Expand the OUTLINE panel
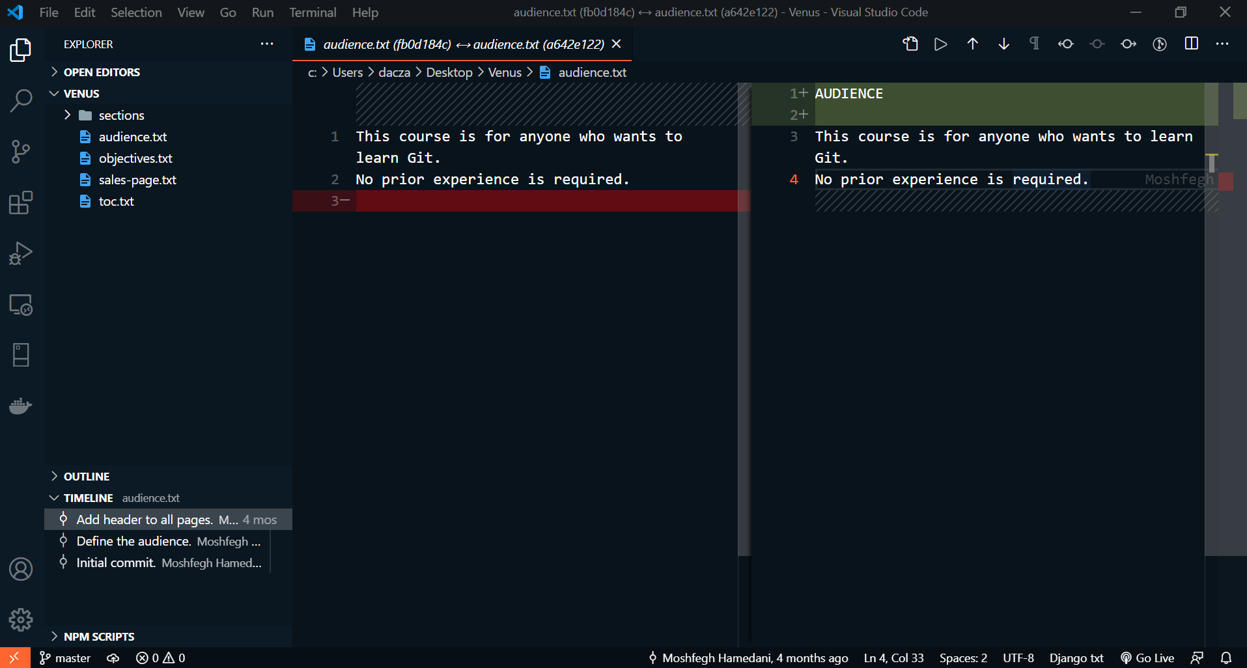 click(86, 477)
